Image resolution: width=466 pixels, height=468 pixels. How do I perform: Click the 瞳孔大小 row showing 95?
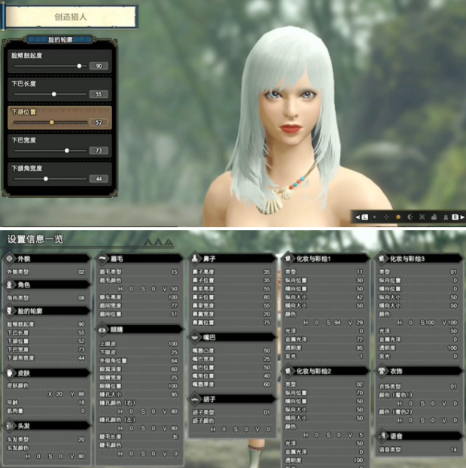[139, 394]
